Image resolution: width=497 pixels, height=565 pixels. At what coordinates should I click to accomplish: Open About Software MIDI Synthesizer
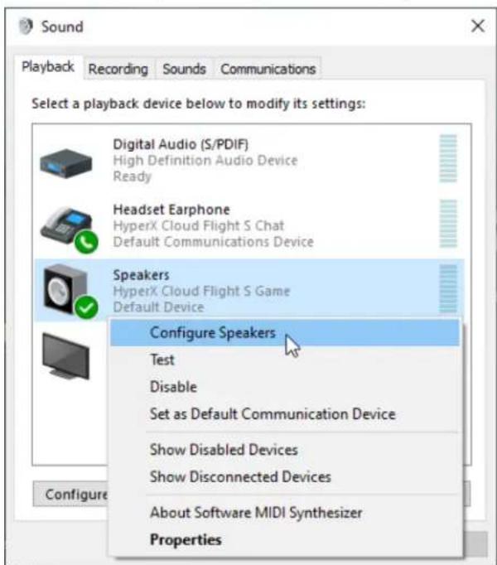(x=285, y=512)
